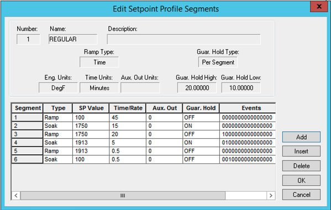
Task: Click Aux. Out value in segment 1
Action: [x=165, y=117]
